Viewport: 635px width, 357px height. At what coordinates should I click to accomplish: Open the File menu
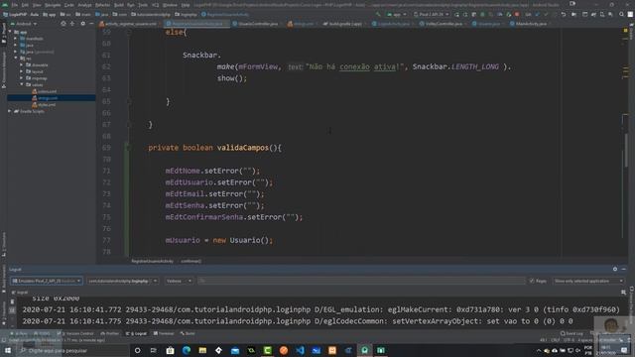tap(15, 5)
